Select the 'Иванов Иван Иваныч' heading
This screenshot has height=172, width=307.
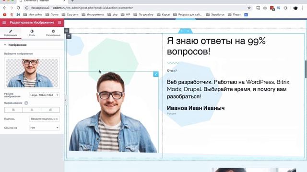tap(196, 108)
